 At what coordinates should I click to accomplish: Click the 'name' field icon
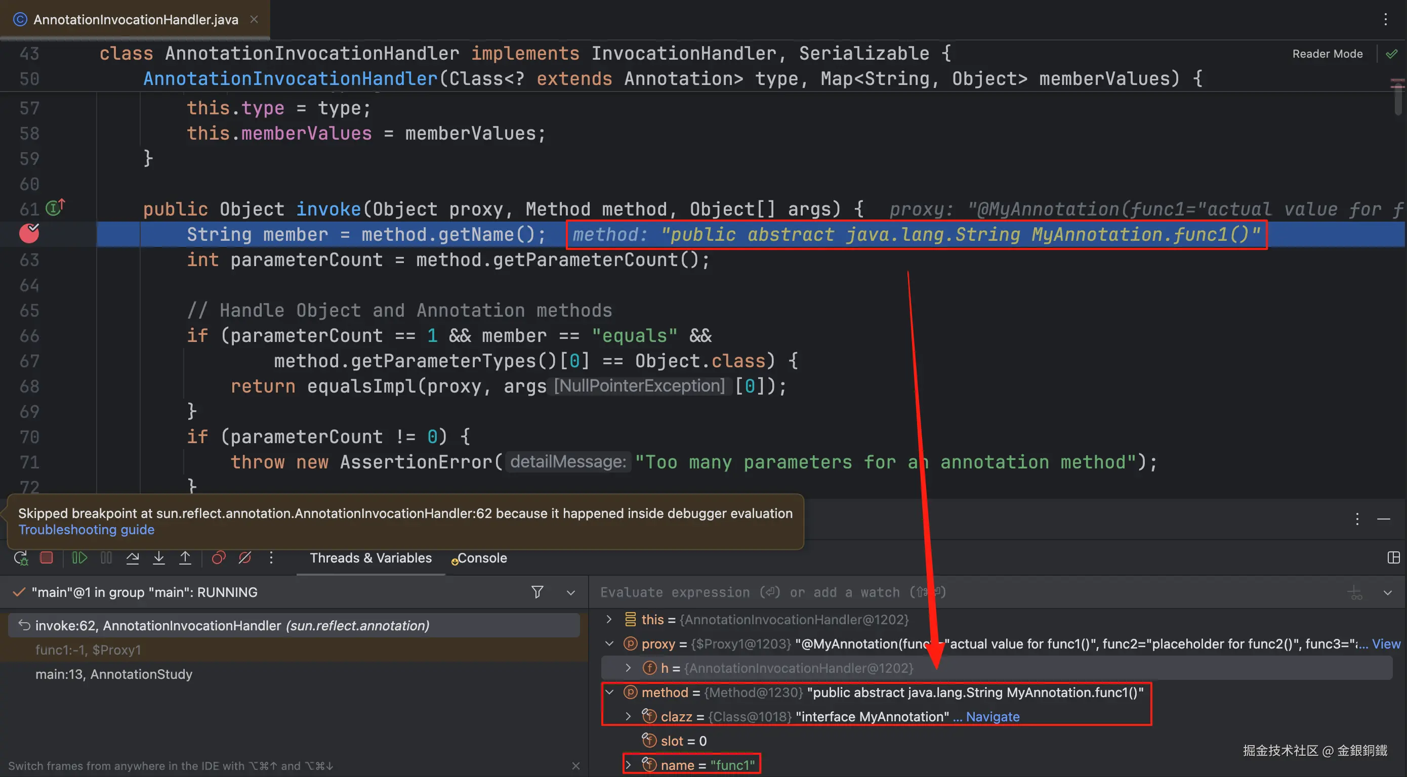click(649, 764)
